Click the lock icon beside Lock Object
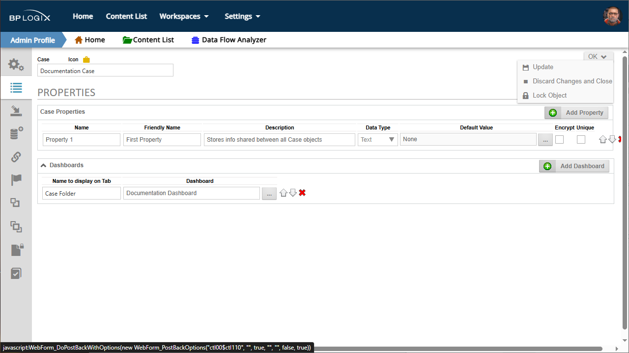Image resolution: width=629 pixels, height=353 pixels. point(525,96)
